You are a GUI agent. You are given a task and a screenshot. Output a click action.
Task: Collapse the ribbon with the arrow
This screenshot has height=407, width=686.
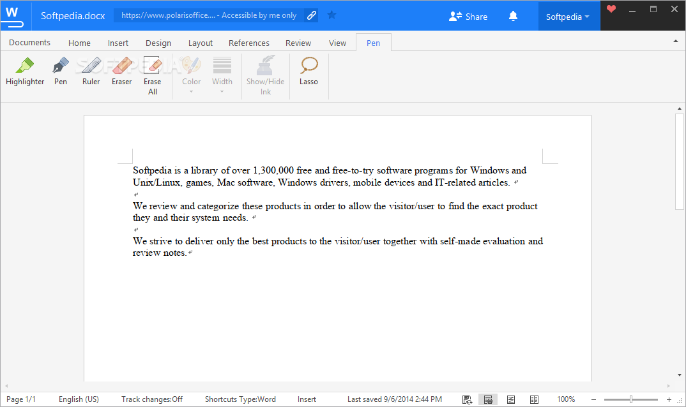(676, 41)
